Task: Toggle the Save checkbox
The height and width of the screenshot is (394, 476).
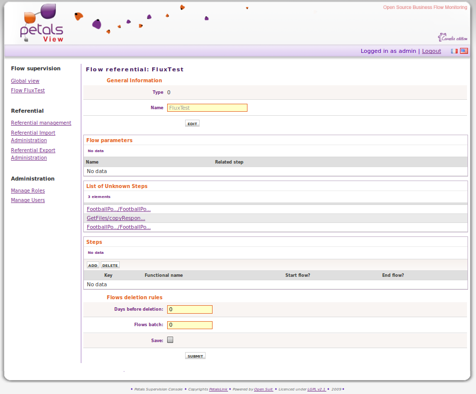Action: pyautogui.click(x=170, y=340)
